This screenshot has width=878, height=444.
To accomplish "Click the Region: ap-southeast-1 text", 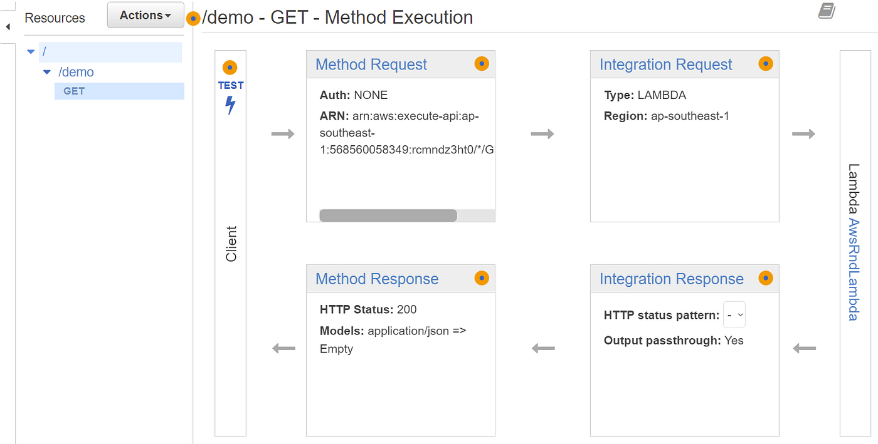I will 667,116.
